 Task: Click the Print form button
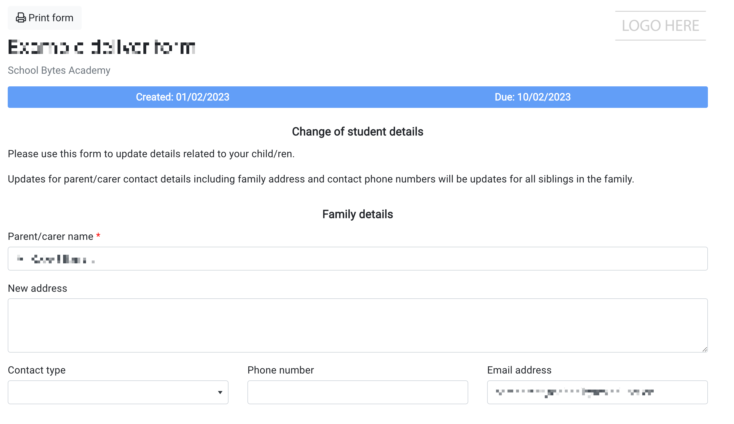pos(44,17)
